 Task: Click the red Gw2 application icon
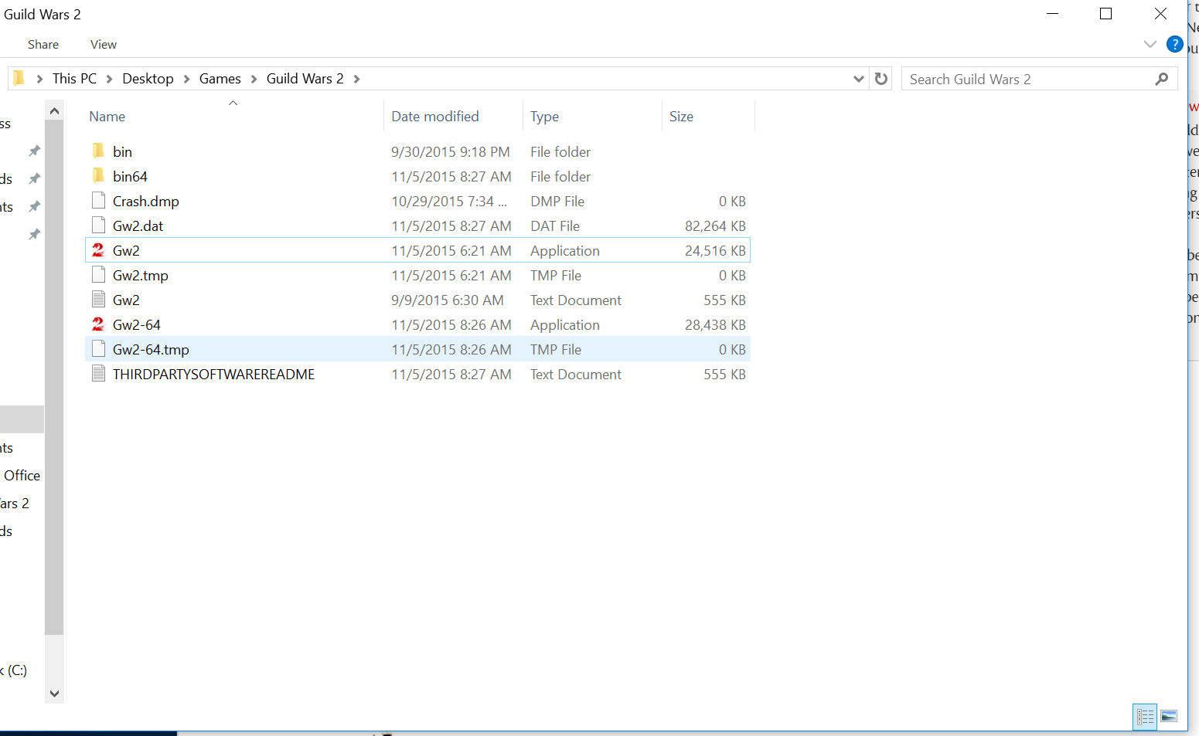pyautogui.click(x=98, y=250)
